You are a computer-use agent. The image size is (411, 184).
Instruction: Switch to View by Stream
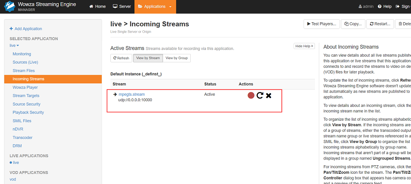point(148,58)
